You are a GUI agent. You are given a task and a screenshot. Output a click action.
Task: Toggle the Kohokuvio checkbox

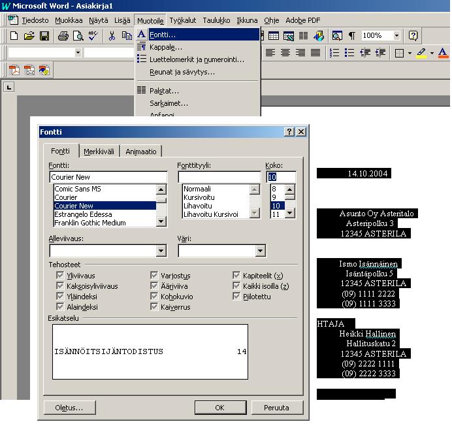pyautogui.click(x=154, y=297)
